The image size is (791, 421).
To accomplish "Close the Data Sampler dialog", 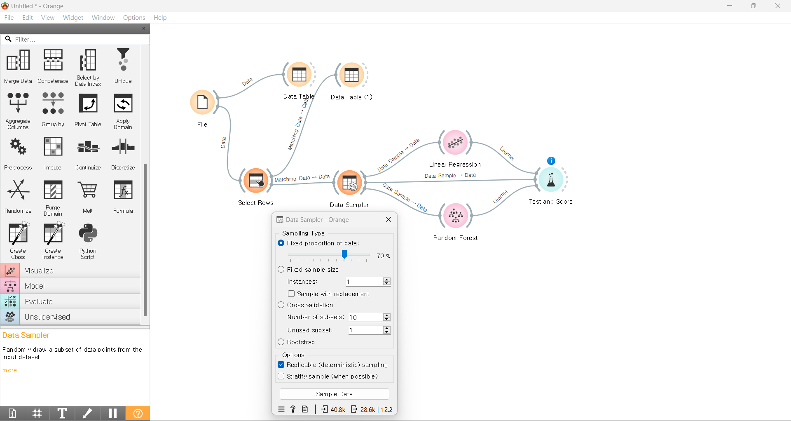I will click(x=388, y=219).
